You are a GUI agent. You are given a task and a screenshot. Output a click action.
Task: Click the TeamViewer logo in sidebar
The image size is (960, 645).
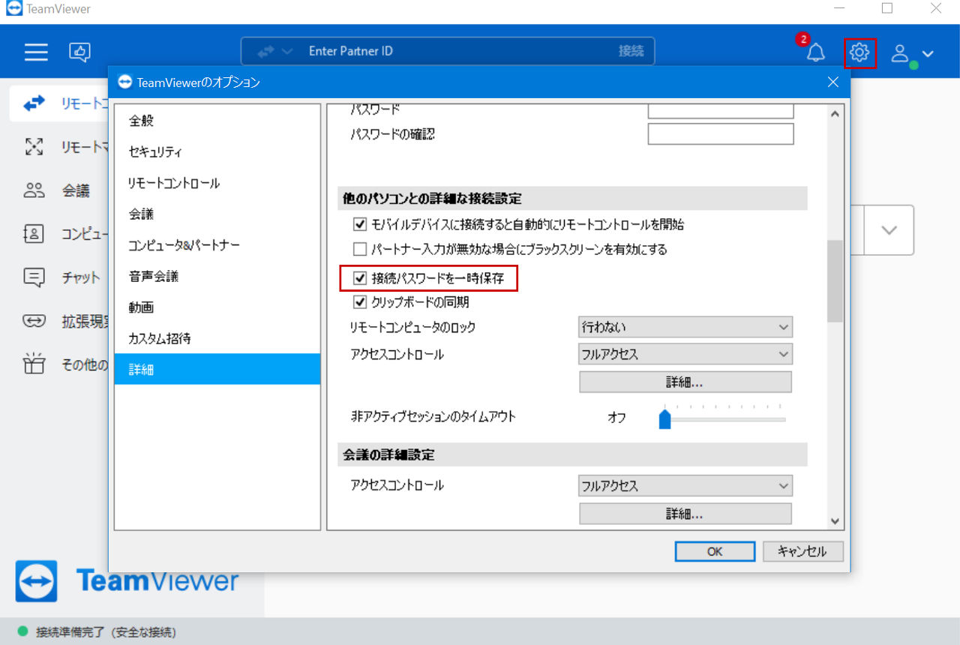pos(37,580)
